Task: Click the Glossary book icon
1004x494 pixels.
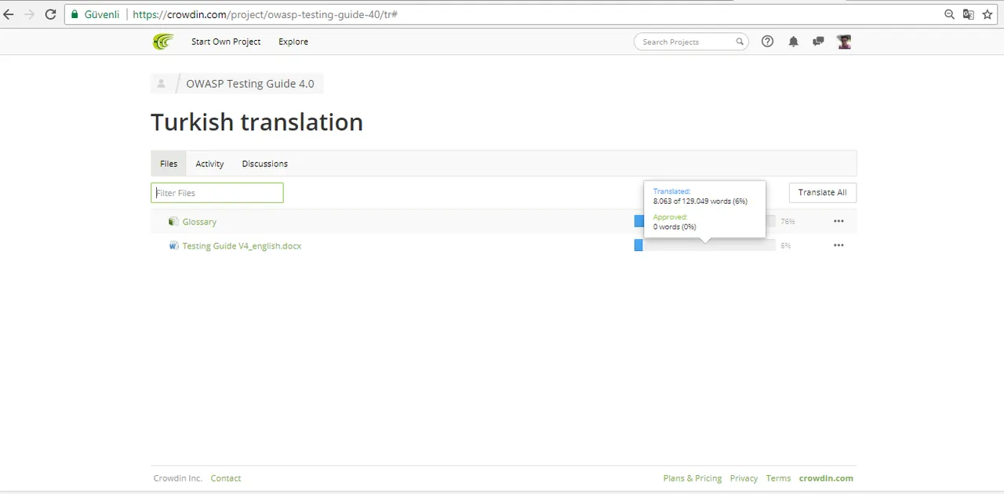Action: point(173,222)
